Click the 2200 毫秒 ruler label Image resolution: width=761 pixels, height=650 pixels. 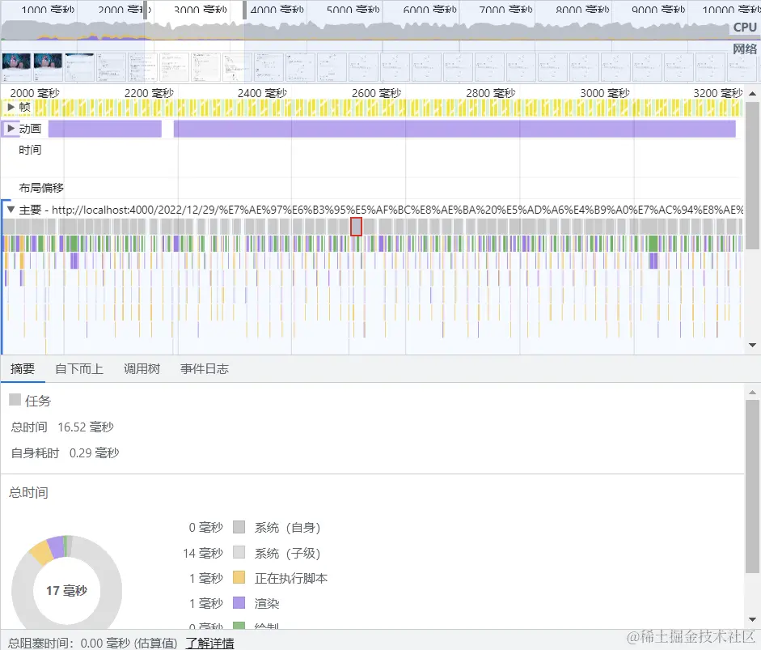tap(149, 93)
